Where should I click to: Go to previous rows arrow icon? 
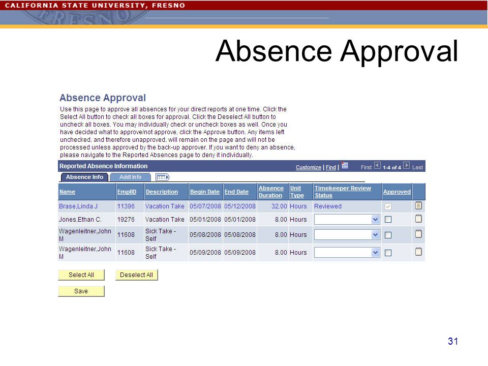click(x=377, y=165)
